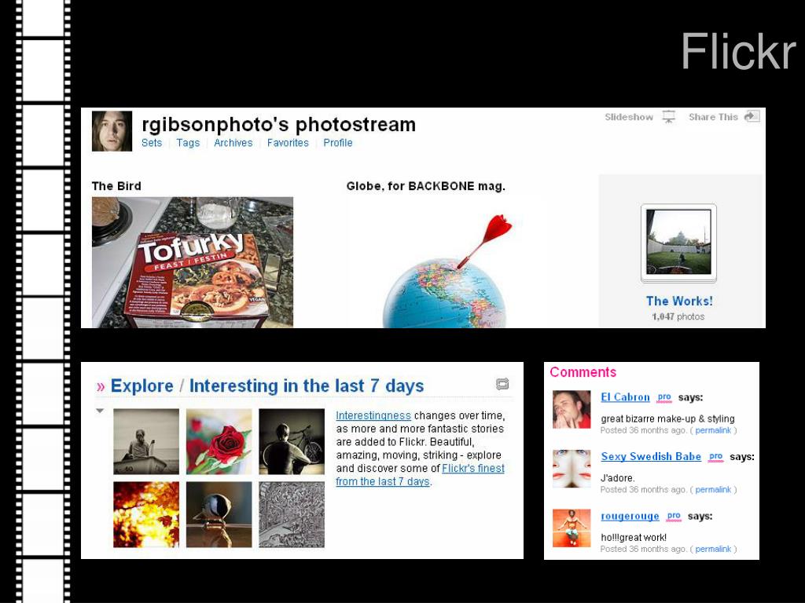Click the Share This text link
The image size is (805, 603).
tap(713, 117)
